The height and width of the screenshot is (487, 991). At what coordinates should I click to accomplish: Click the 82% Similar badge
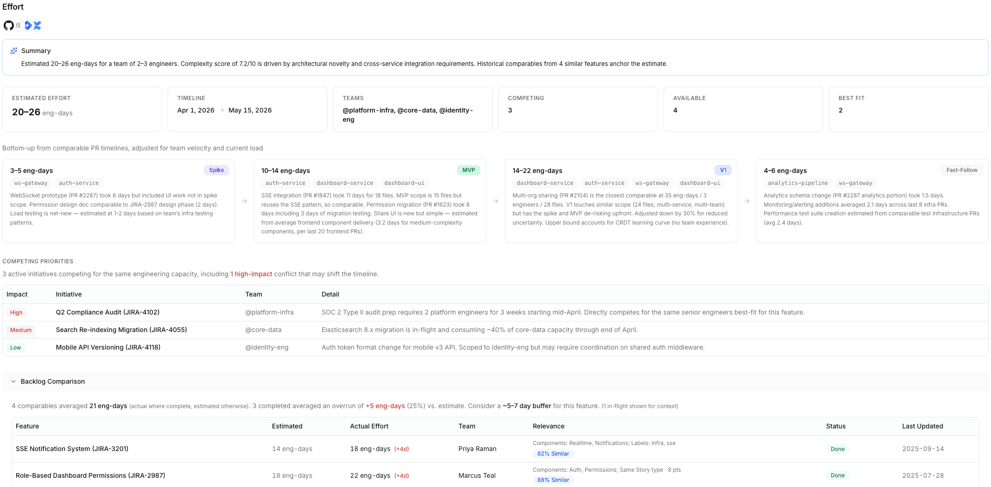553,454
